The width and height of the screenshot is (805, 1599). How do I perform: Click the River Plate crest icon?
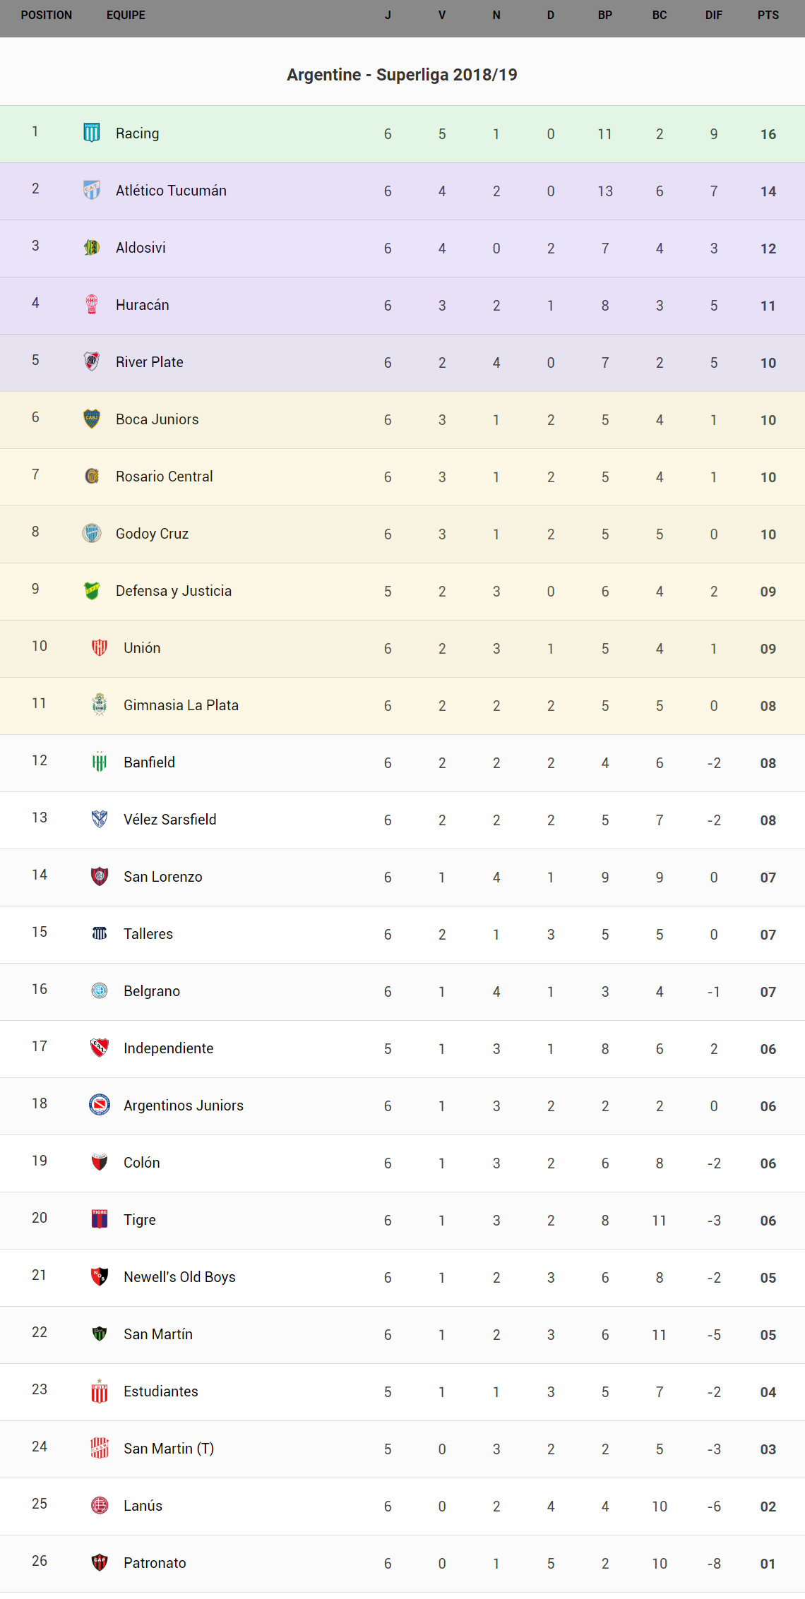pos(92,361)
